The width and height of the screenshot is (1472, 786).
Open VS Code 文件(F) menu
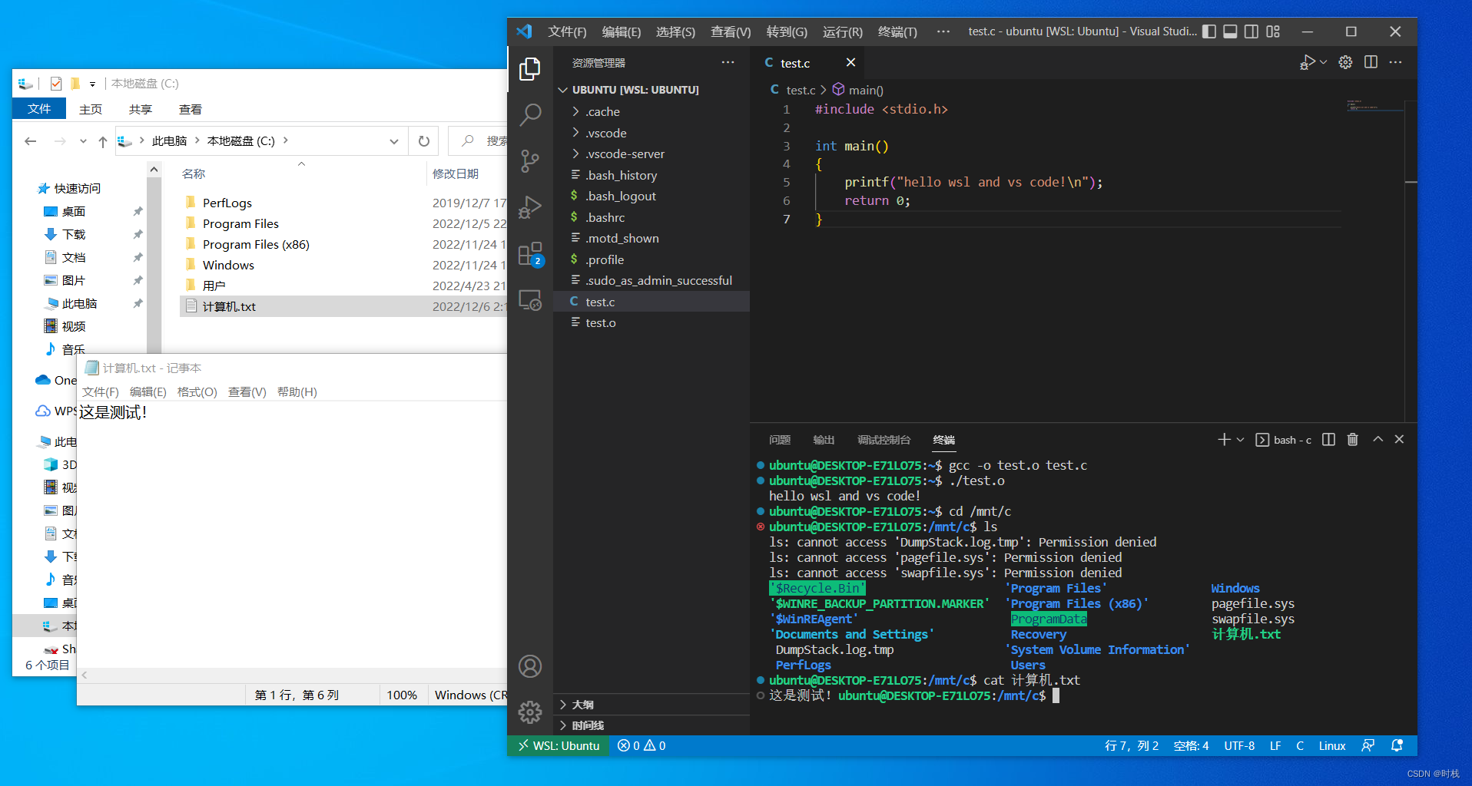tap(567, 31)
